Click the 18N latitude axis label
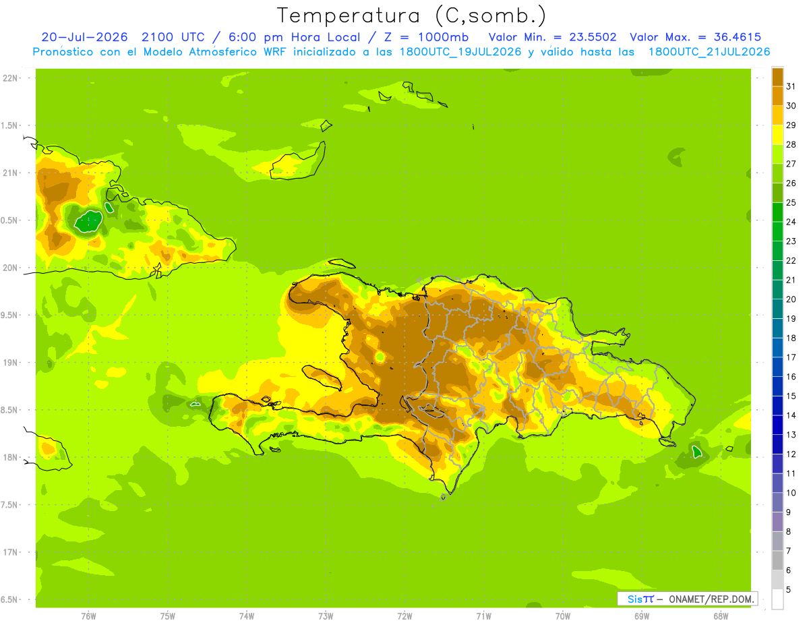Screen dimensions: 809x625 (10, 457)
